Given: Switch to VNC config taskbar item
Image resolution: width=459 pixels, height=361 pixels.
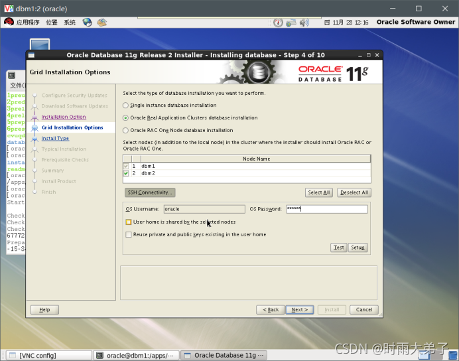Looking at the screenshot, I should coord(48,356).
